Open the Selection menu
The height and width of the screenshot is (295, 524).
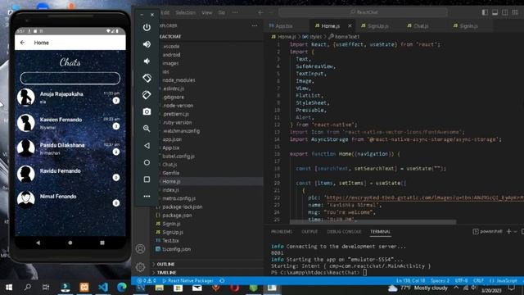[x=186, y=12]
